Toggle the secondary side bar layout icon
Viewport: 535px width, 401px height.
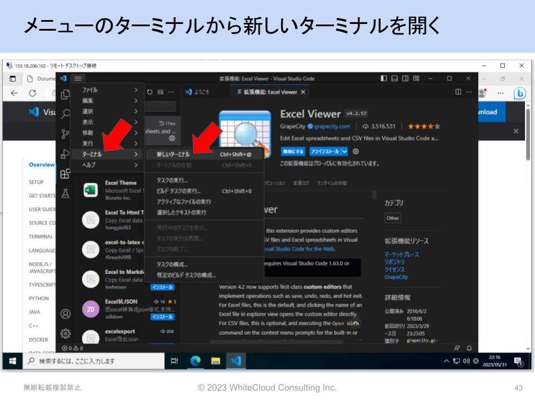coord(405,79)
